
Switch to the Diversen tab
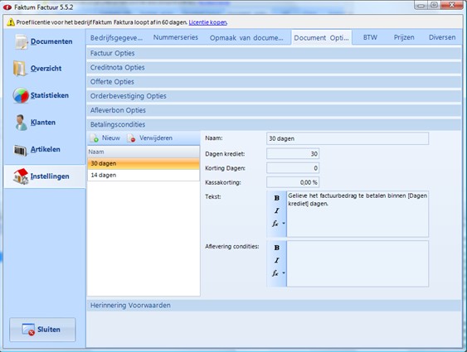(x=442, y=37)
